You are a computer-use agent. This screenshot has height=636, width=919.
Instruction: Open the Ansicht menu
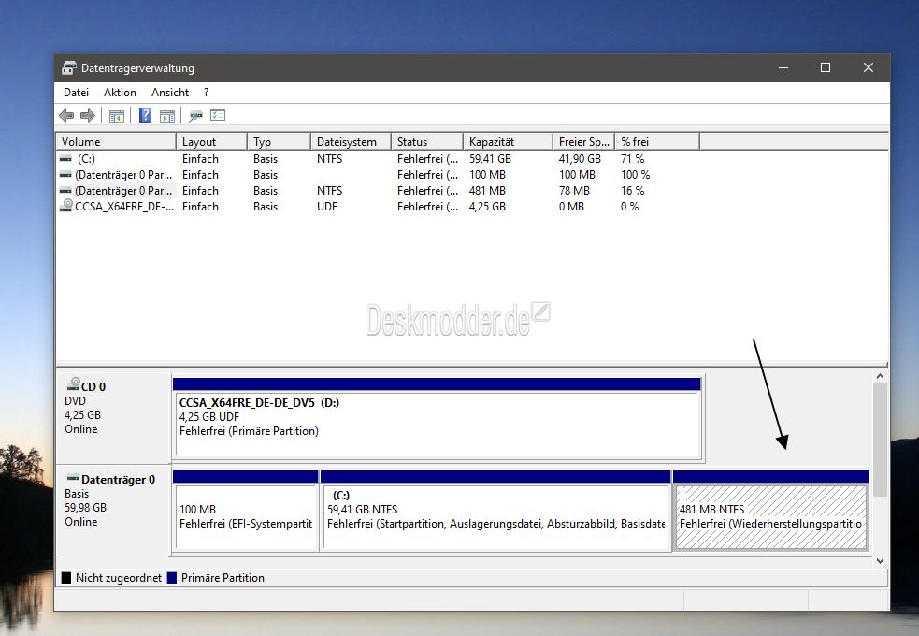(170, 93)
